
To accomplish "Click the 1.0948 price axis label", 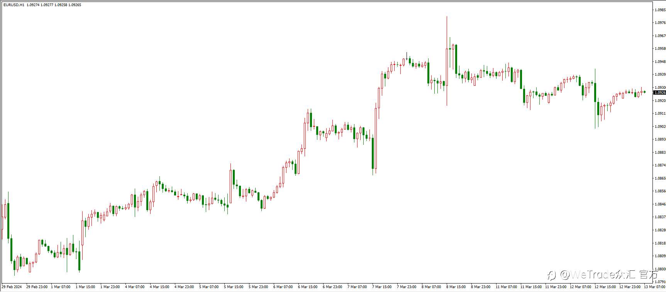I will [660, 62].
